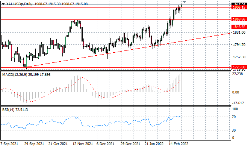Click the 21 Oct 2021 date label
The width and height of the screenshot is (248, 148).
[58, 144]
